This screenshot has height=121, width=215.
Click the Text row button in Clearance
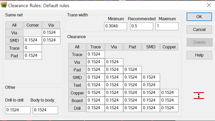pos(77,85)
